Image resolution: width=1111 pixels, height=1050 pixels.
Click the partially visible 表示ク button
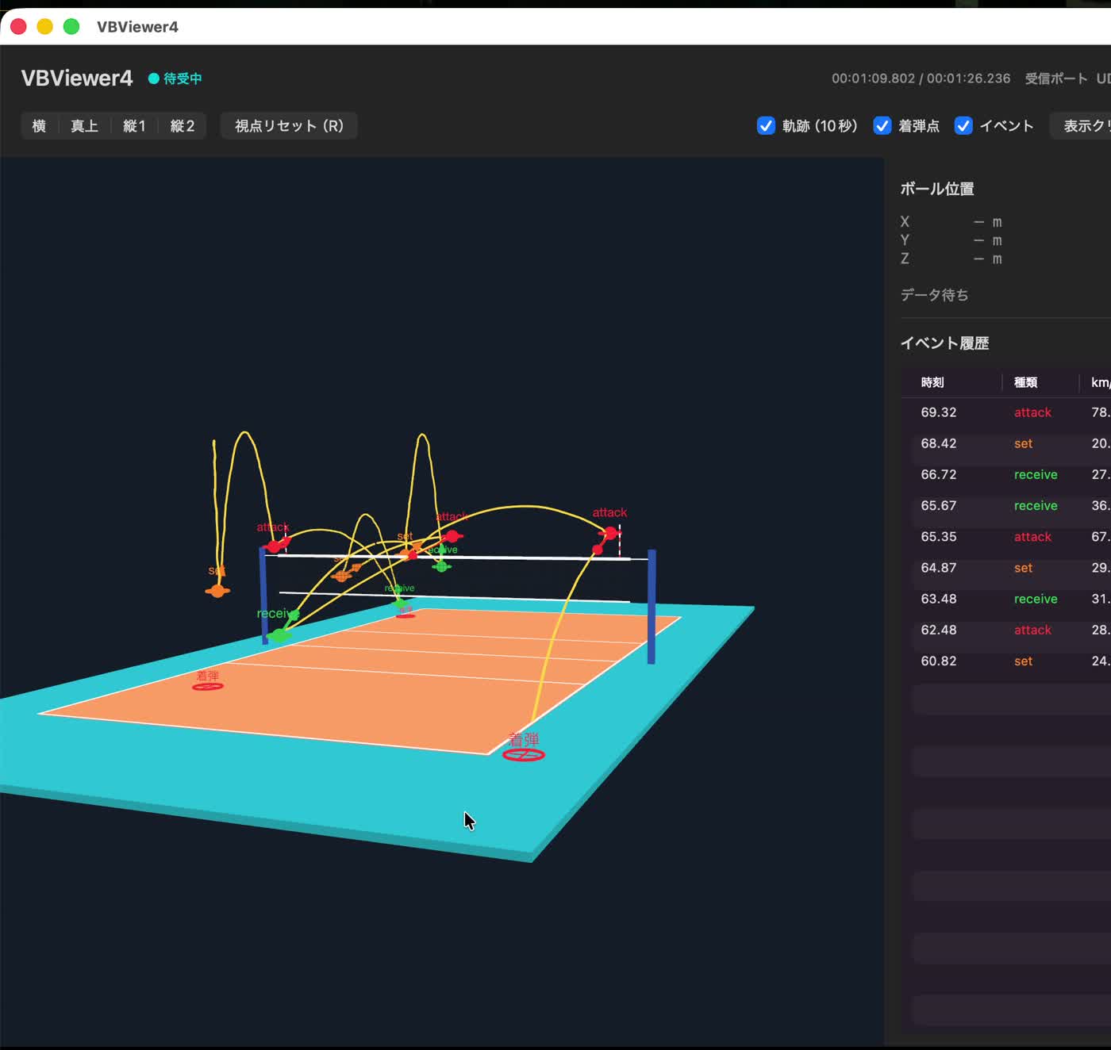(1081, 126)
